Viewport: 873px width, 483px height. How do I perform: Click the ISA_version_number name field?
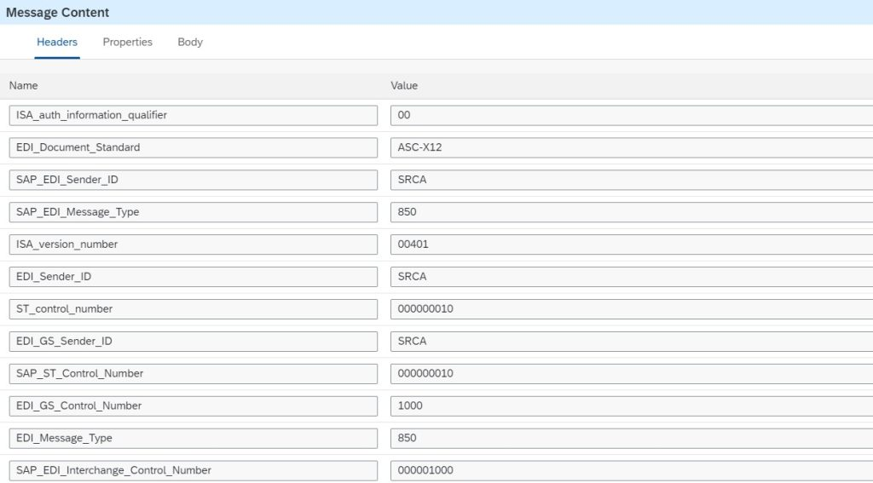point(193,244)
